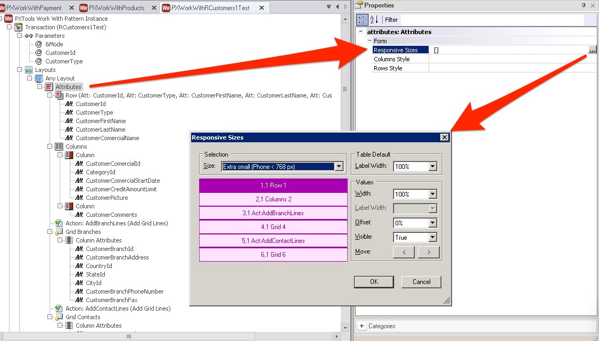Image resolution: width=599 pixels, height=341 pixels.
Task: Click the Transaction (RCustomers1Test) node icon
Action: [x=18, y=27]
